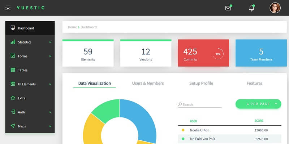
Task: Click the 59 Elements card
Action: click(88, 53)
